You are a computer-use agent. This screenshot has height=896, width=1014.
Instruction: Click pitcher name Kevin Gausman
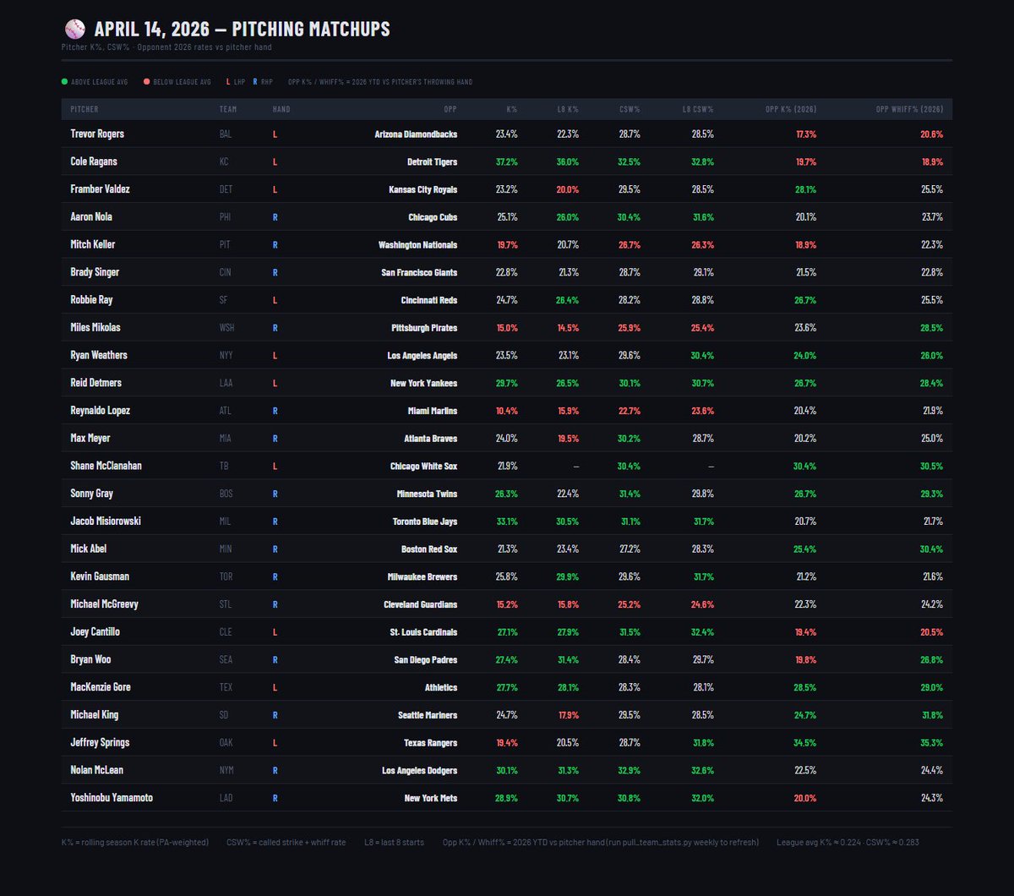click(100, 576)
